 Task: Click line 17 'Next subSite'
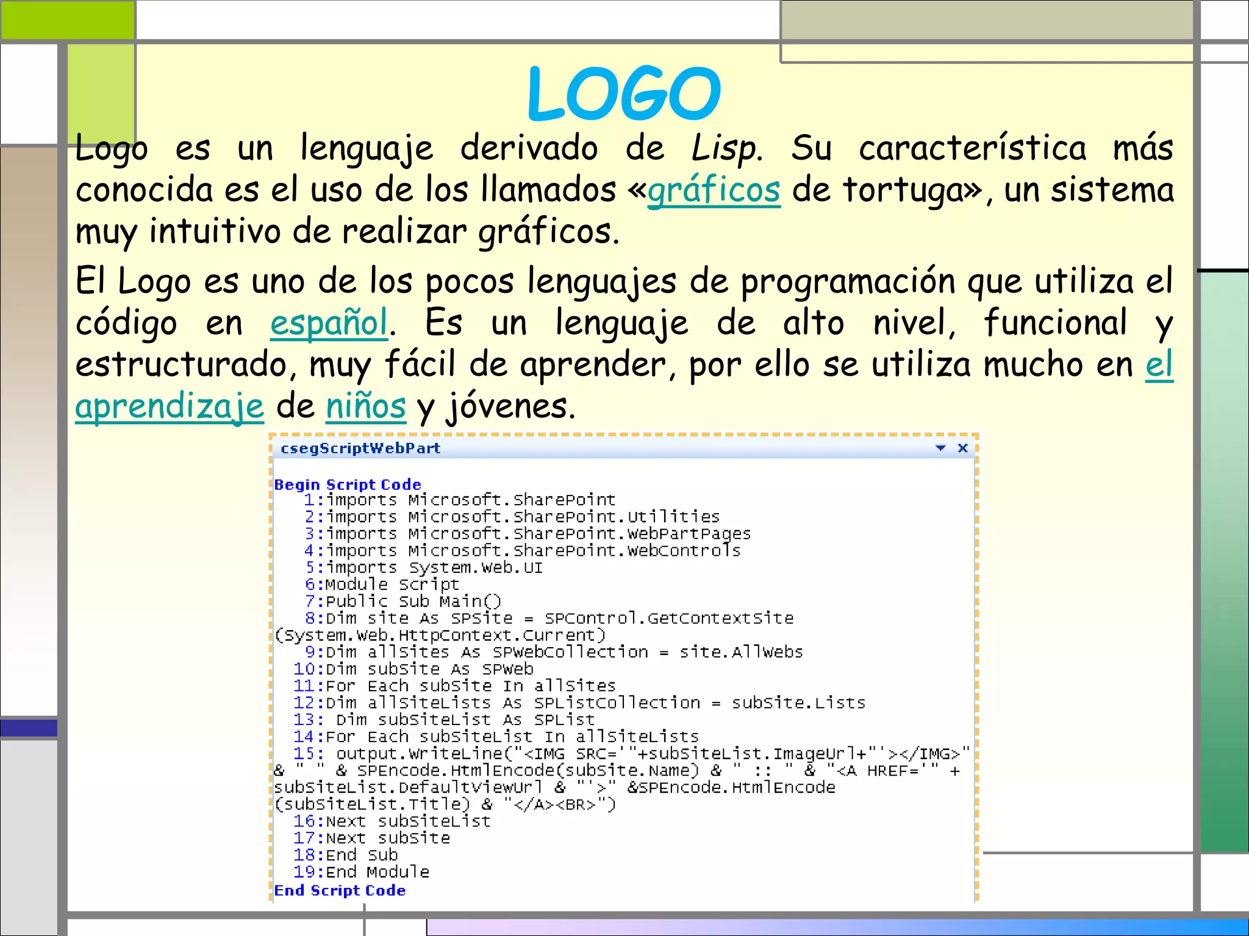371,838
